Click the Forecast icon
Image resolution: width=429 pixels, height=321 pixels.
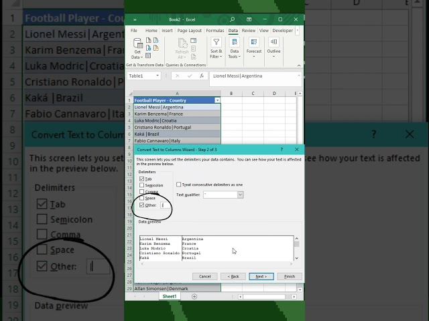point(254,42)
